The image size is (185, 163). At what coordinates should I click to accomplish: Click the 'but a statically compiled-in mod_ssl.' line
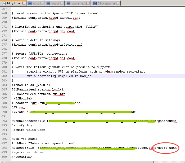(x=53, y=76)
